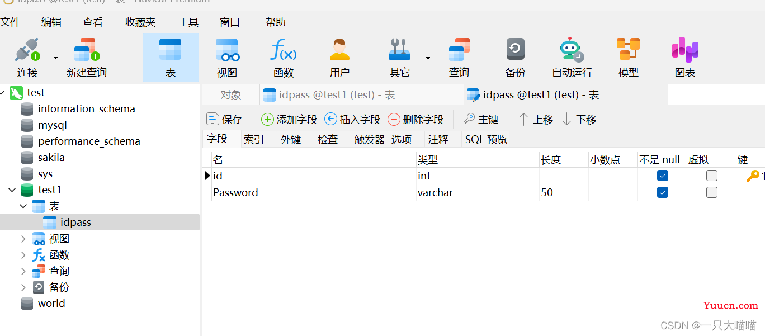The height and width of the screenshot is (336, 765).
Task: Open the 编辑 menu
Action: tap(51, 22)
